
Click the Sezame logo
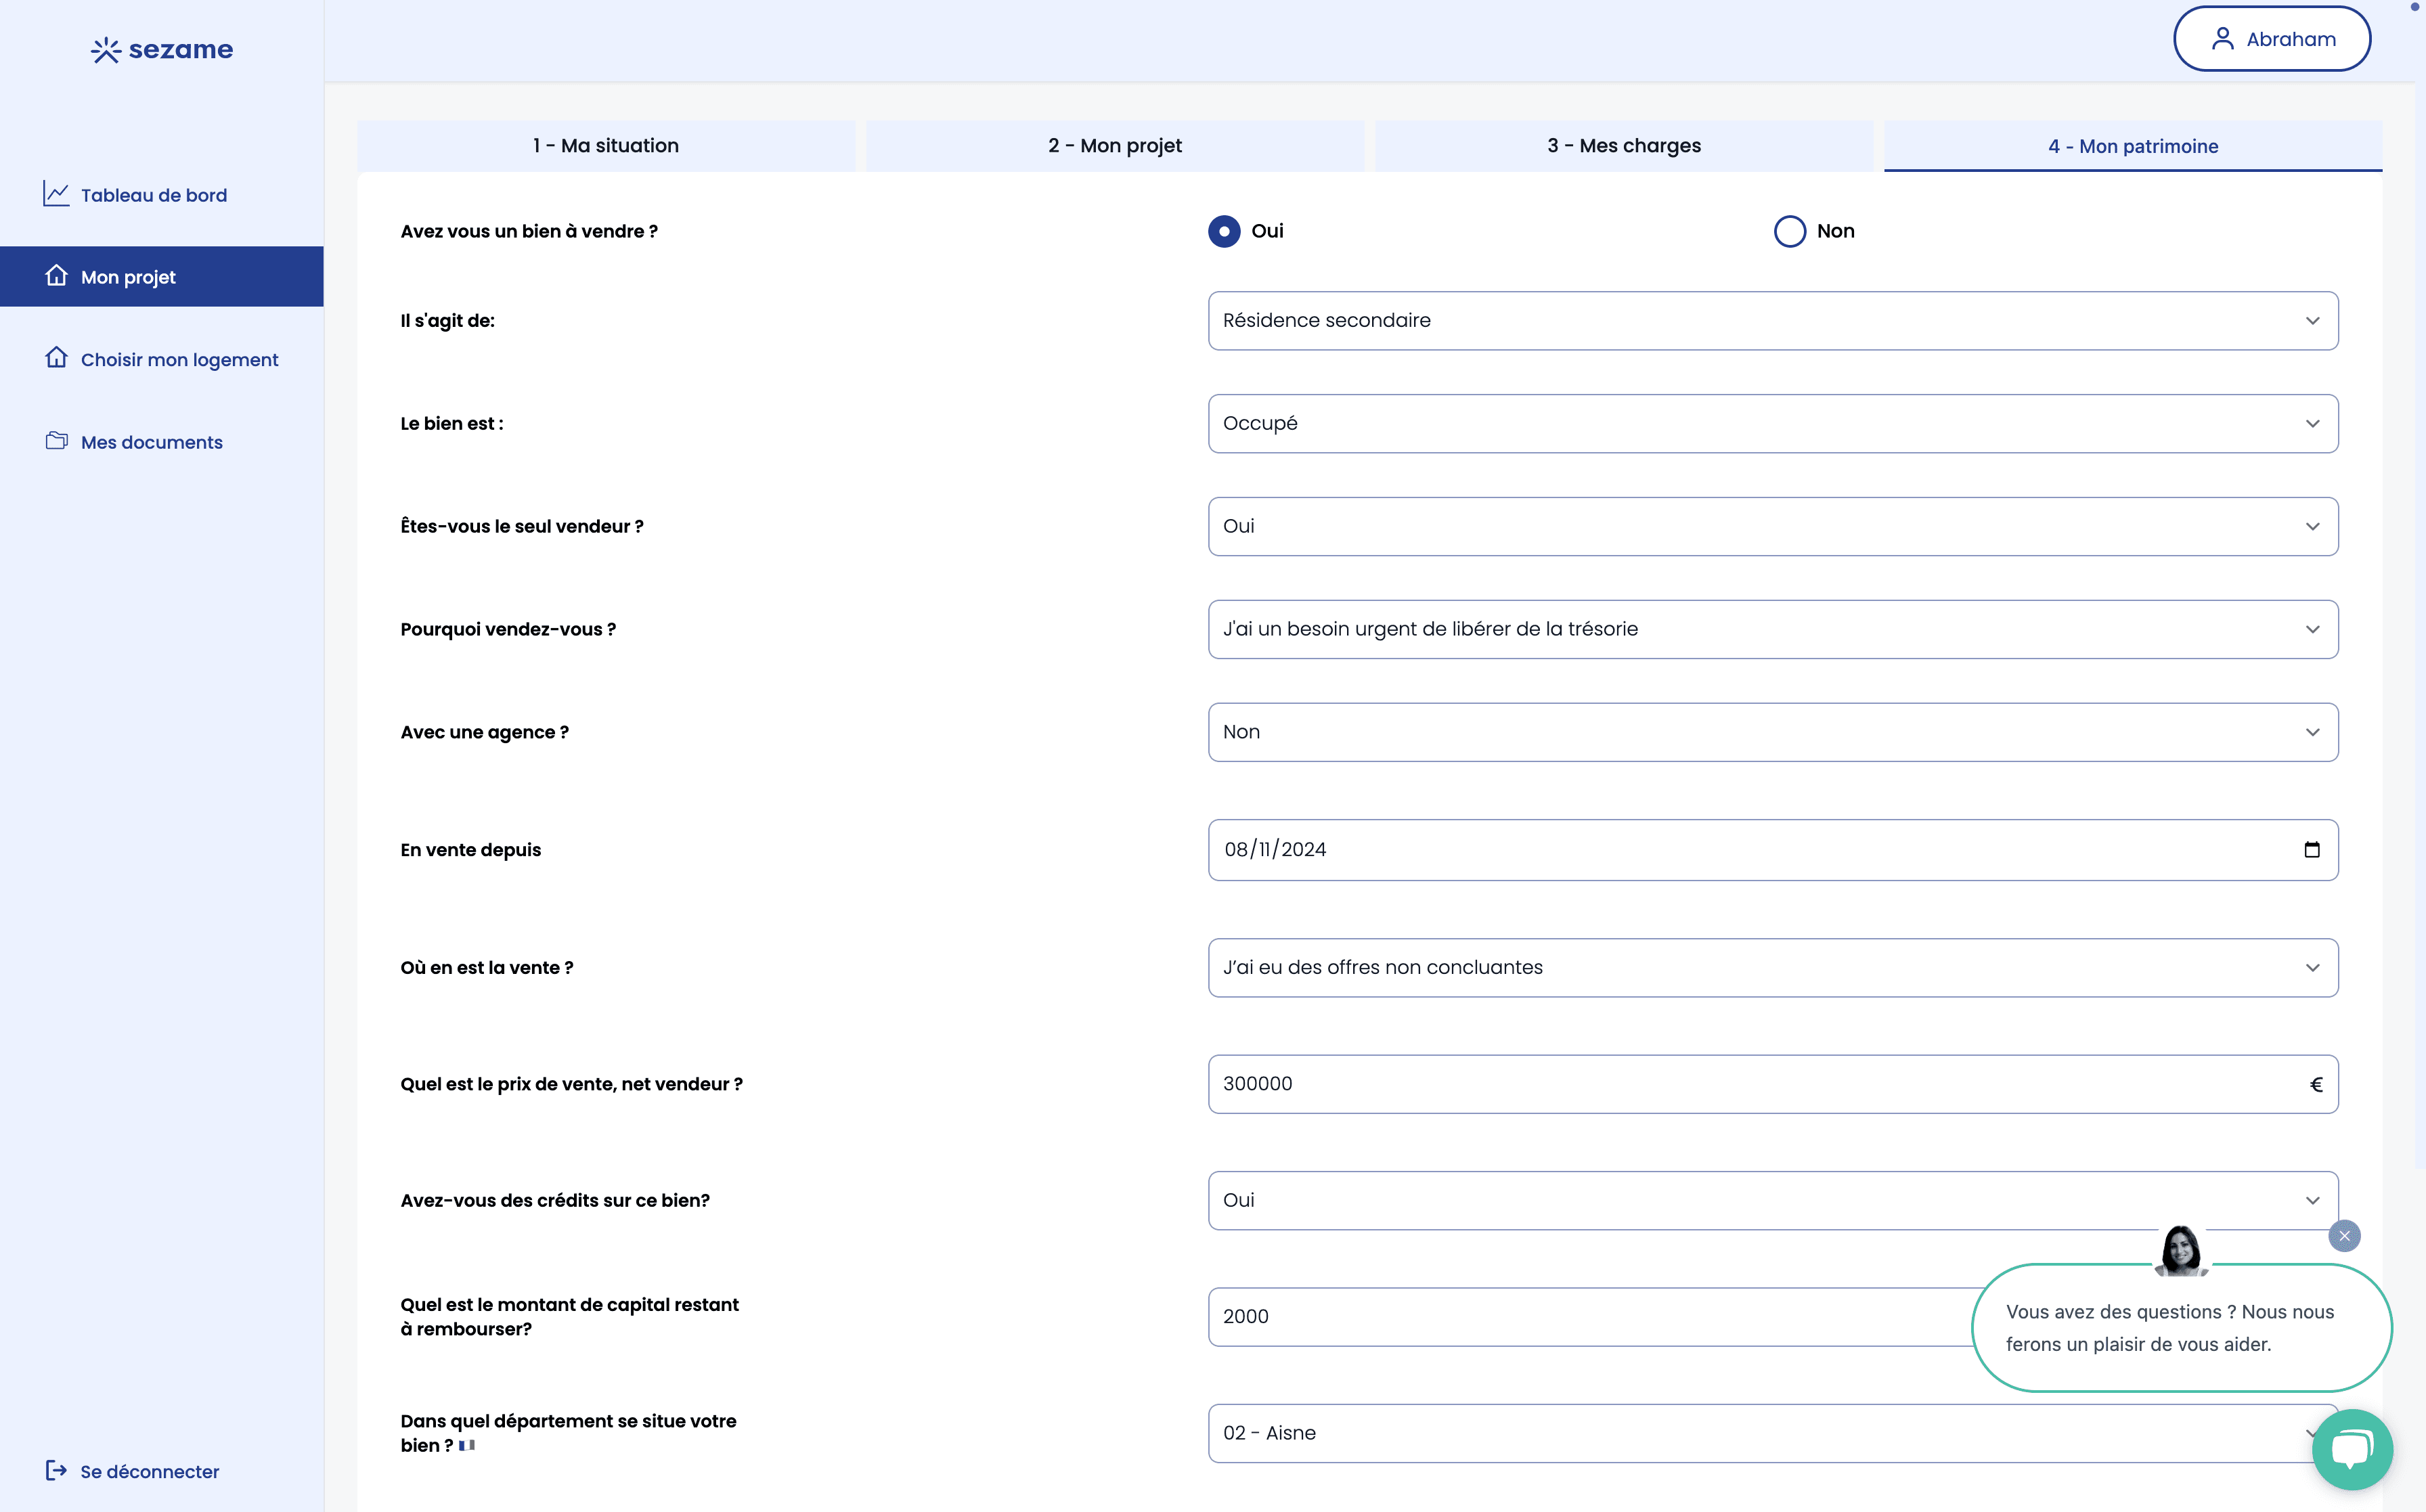161,49
